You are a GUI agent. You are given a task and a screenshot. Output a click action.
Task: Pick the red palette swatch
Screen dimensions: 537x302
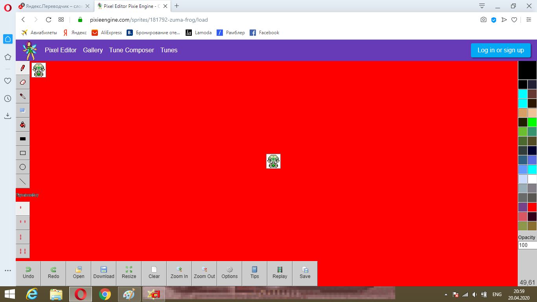[x=532, y=207]
